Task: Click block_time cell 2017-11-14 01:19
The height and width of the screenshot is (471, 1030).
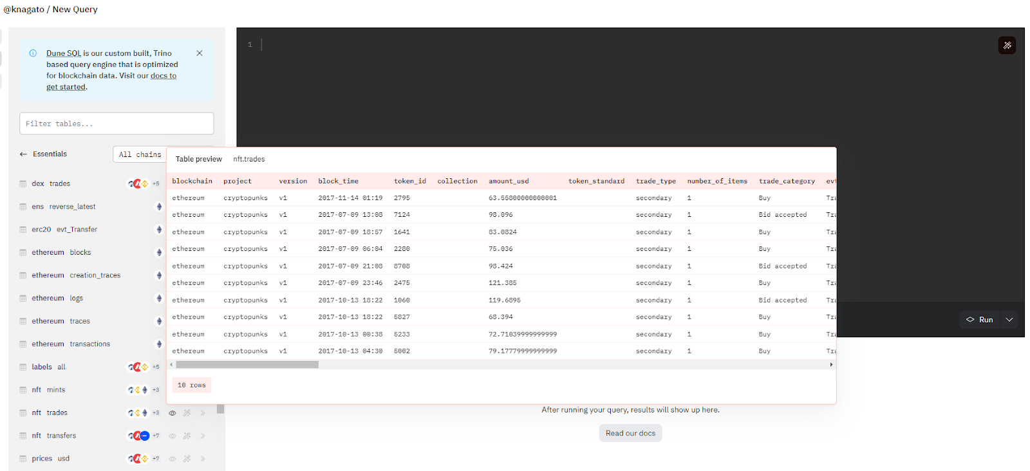Action: (350, 198)
